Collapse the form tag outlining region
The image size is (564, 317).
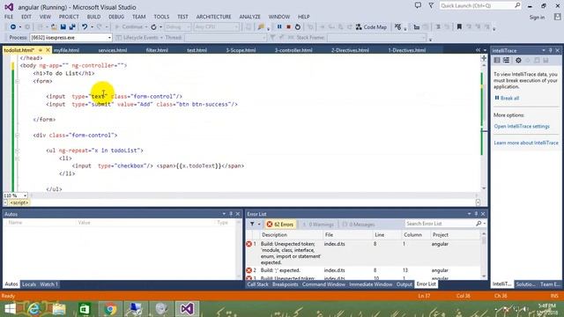(18, 81)
